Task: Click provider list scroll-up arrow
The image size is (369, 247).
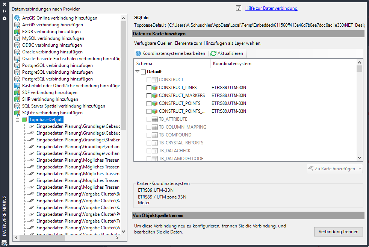Action: point(124,18)
